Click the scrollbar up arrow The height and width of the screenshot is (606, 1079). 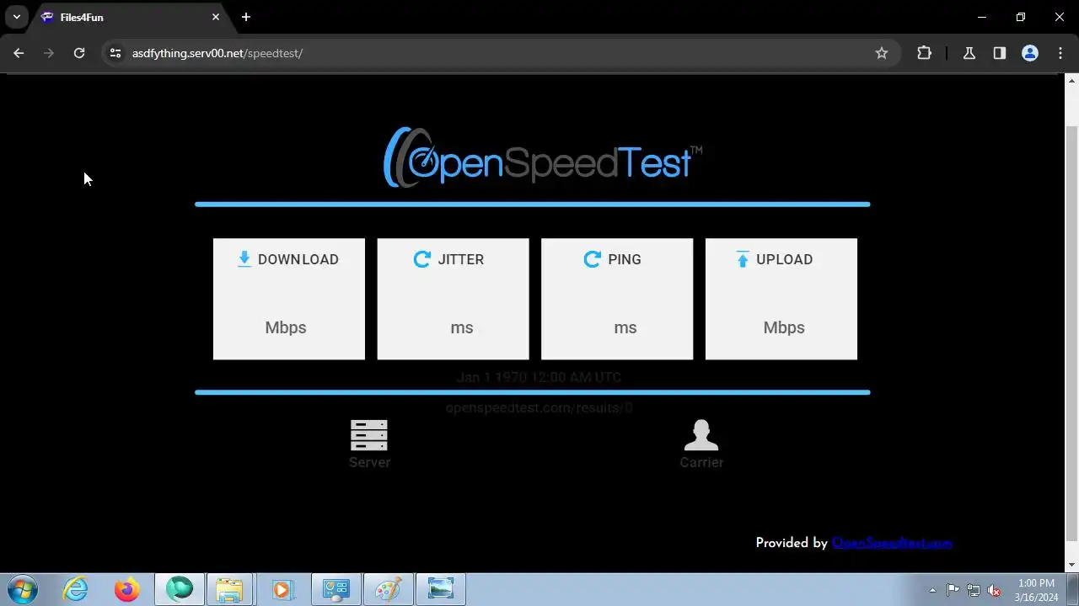(x=1071, y=80)
